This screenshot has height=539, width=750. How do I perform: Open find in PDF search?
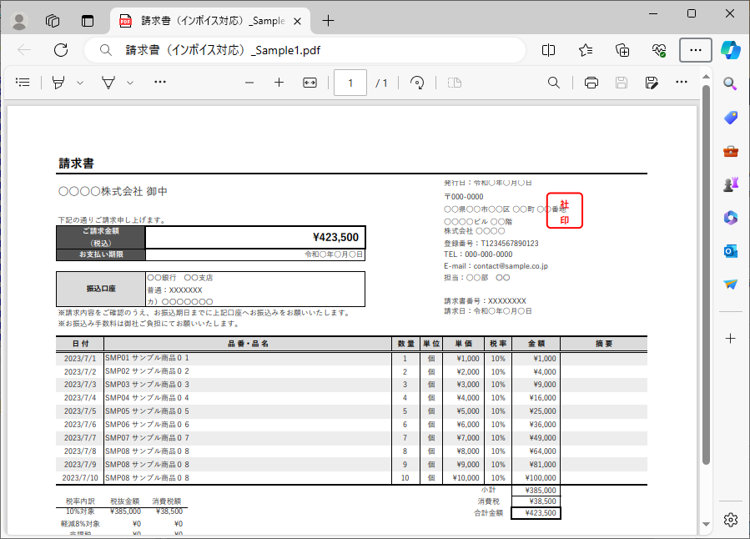(553, 83)
